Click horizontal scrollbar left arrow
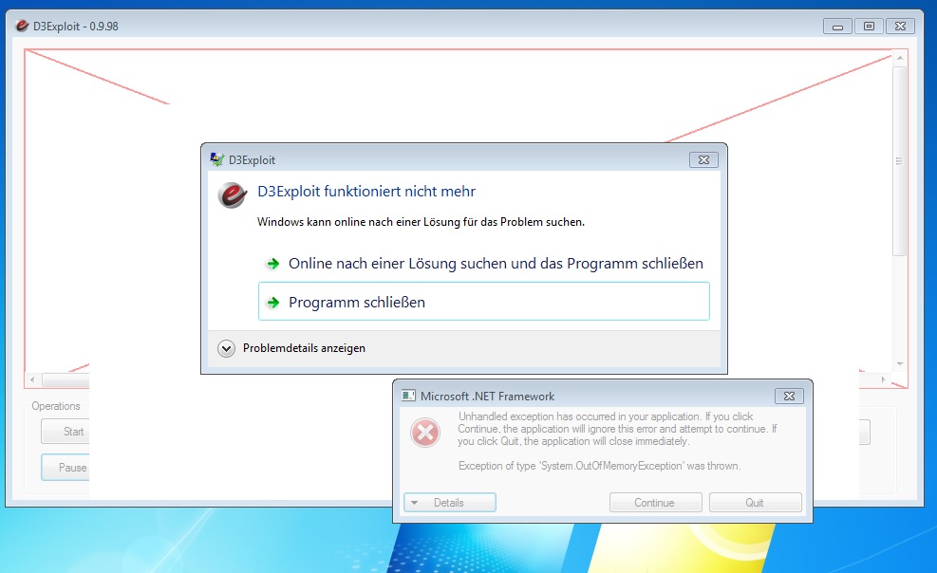Screen dimensions: 937x573 pyautogui.click(x=32, y=379)
